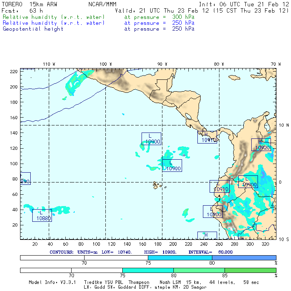Select the 320 tick label on bottom axis
Screen dimensions: 291x291
[265, 244]
